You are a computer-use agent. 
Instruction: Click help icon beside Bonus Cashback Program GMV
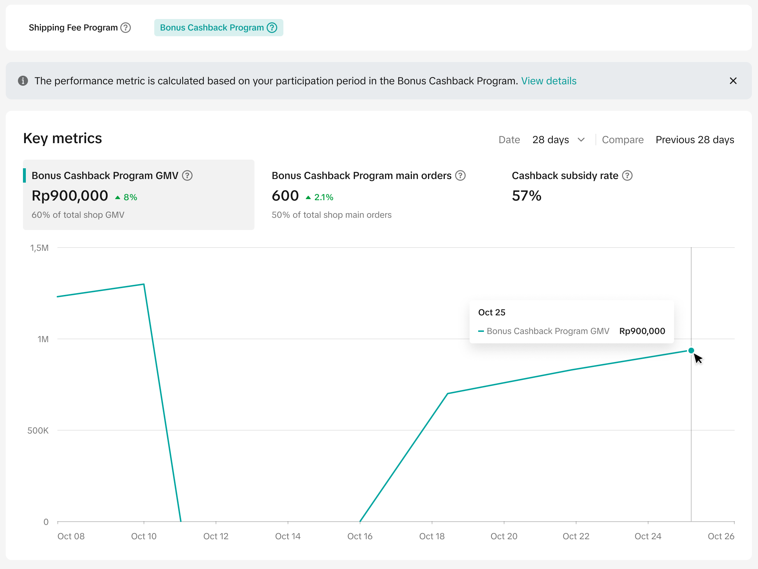pos(187,175)
